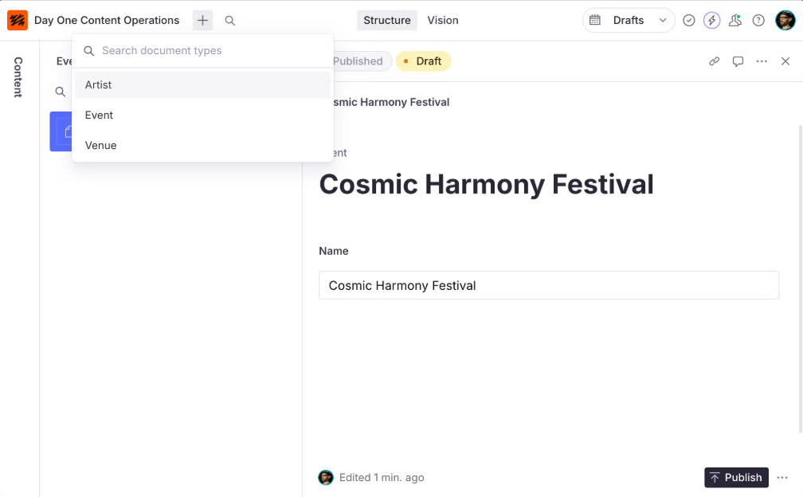
Task: Select the Draft version chip
Action: [x=423, y=61]
